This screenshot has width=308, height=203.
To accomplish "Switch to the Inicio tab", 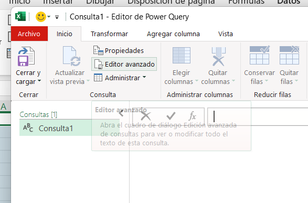I will tap(65, 34).
